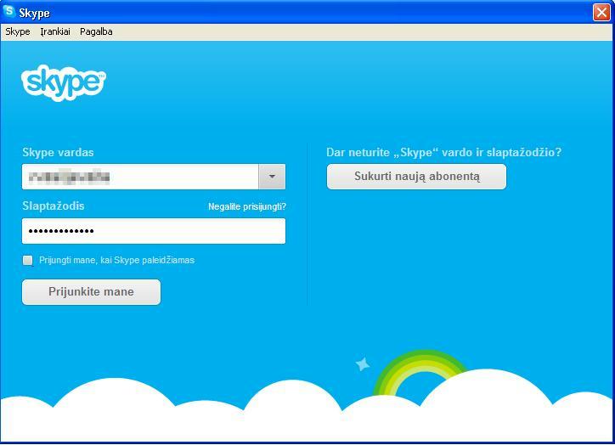615x445 pixels.
Task: Focus the Slaptažodis password field
Action: point(153,231)
